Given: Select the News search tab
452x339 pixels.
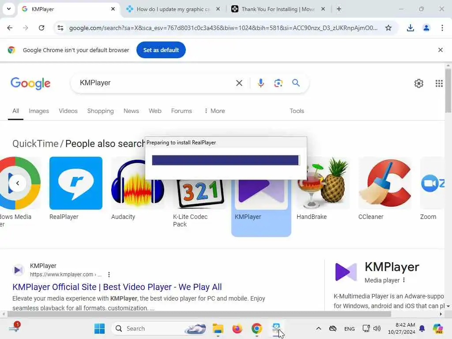Looking at the screenshot, I should pos(131,111).
